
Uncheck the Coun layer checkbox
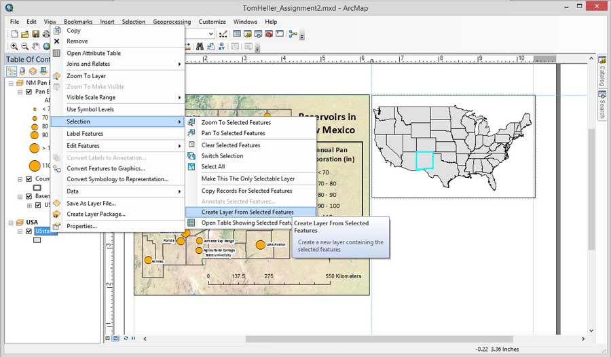point(29,179)
